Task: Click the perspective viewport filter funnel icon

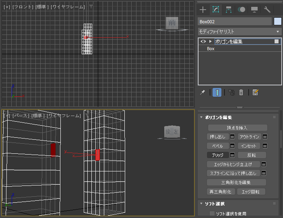Action: click(87, 115)
